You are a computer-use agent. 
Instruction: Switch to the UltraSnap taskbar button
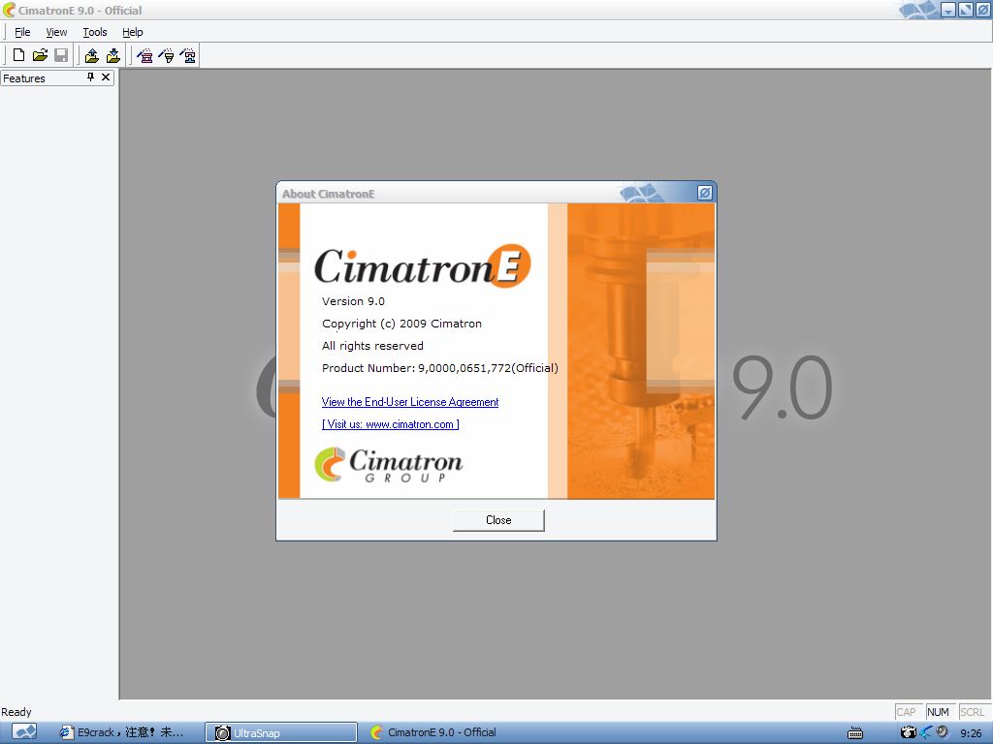[281, 732]
